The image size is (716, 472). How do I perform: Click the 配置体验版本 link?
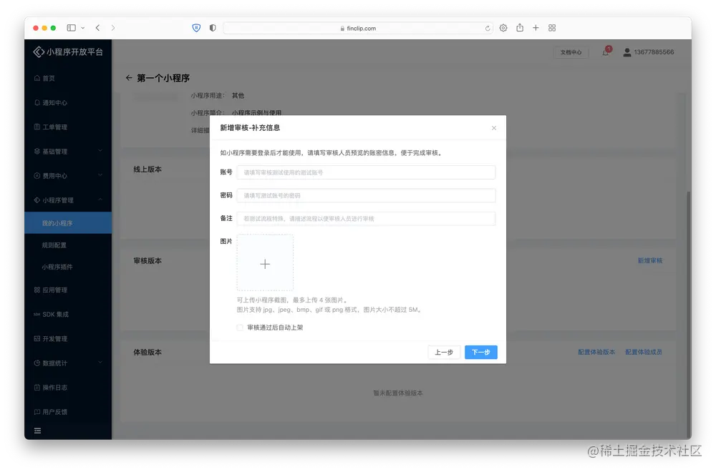tap(596, 352)
